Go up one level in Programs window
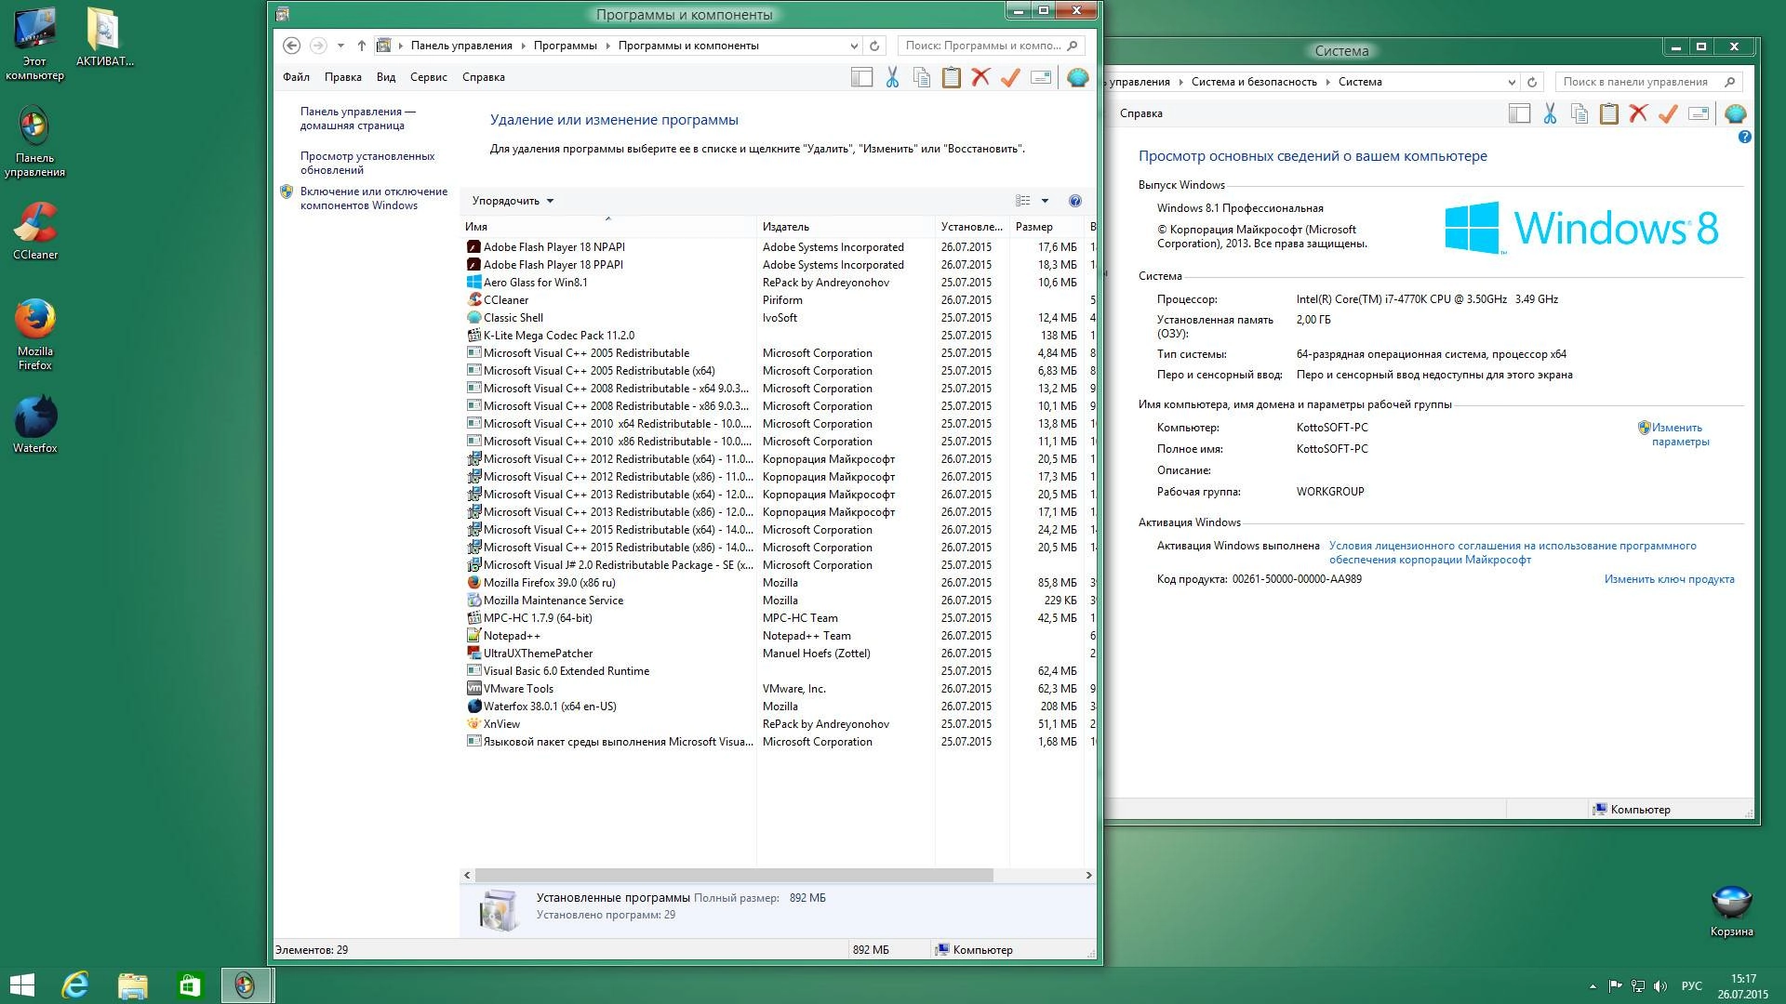 click(x=361, y=46)
